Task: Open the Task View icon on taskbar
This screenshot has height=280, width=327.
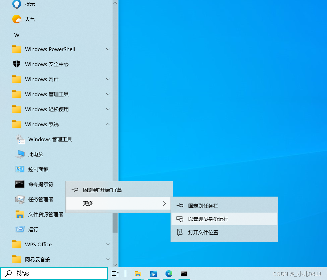Action: (x=115, y=273)
